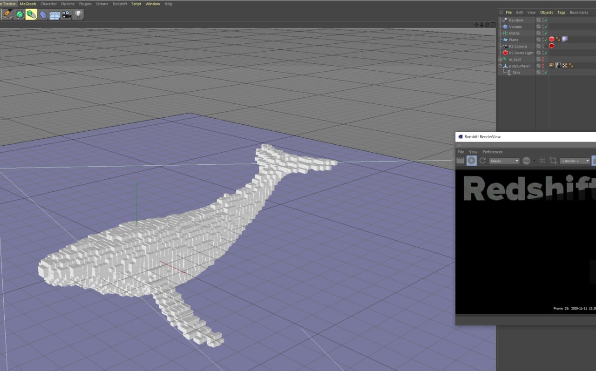The height and width of the screenshot is (371, 596).
Task: Toggle polySurface7 red visibility dots
Action: click(543, 66)
